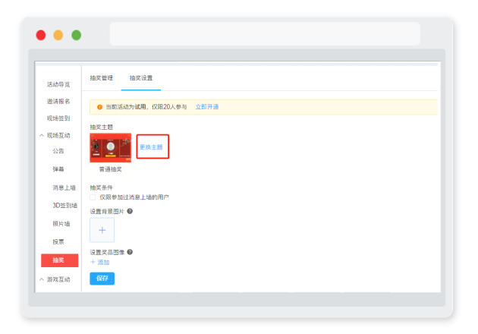Click the yellow minimize window dot
The image size is (478, 334).
[58, 35]
